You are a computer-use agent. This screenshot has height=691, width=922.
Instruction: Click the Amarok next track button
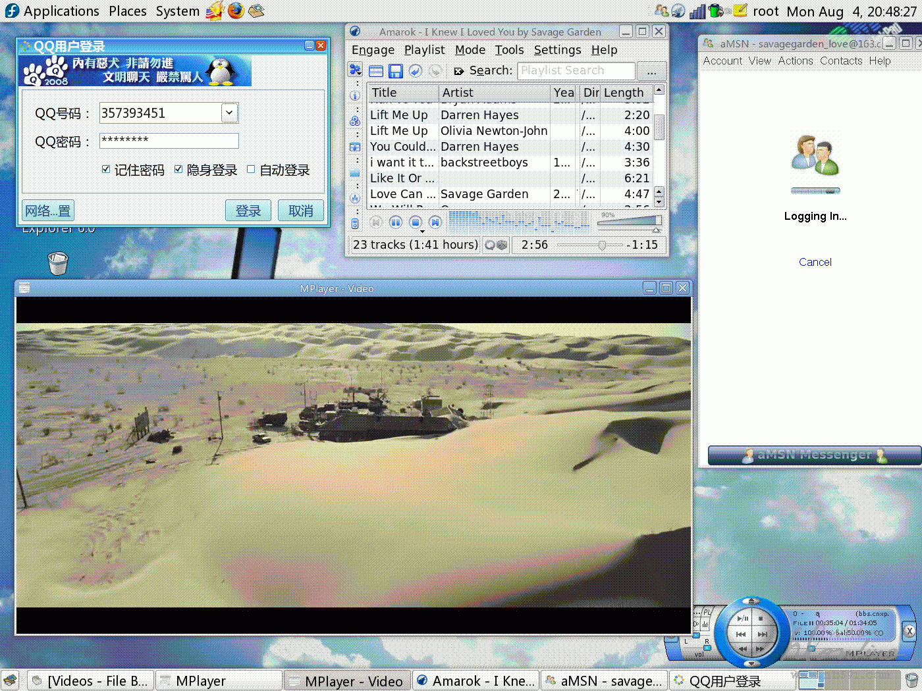tap(435, 222)
